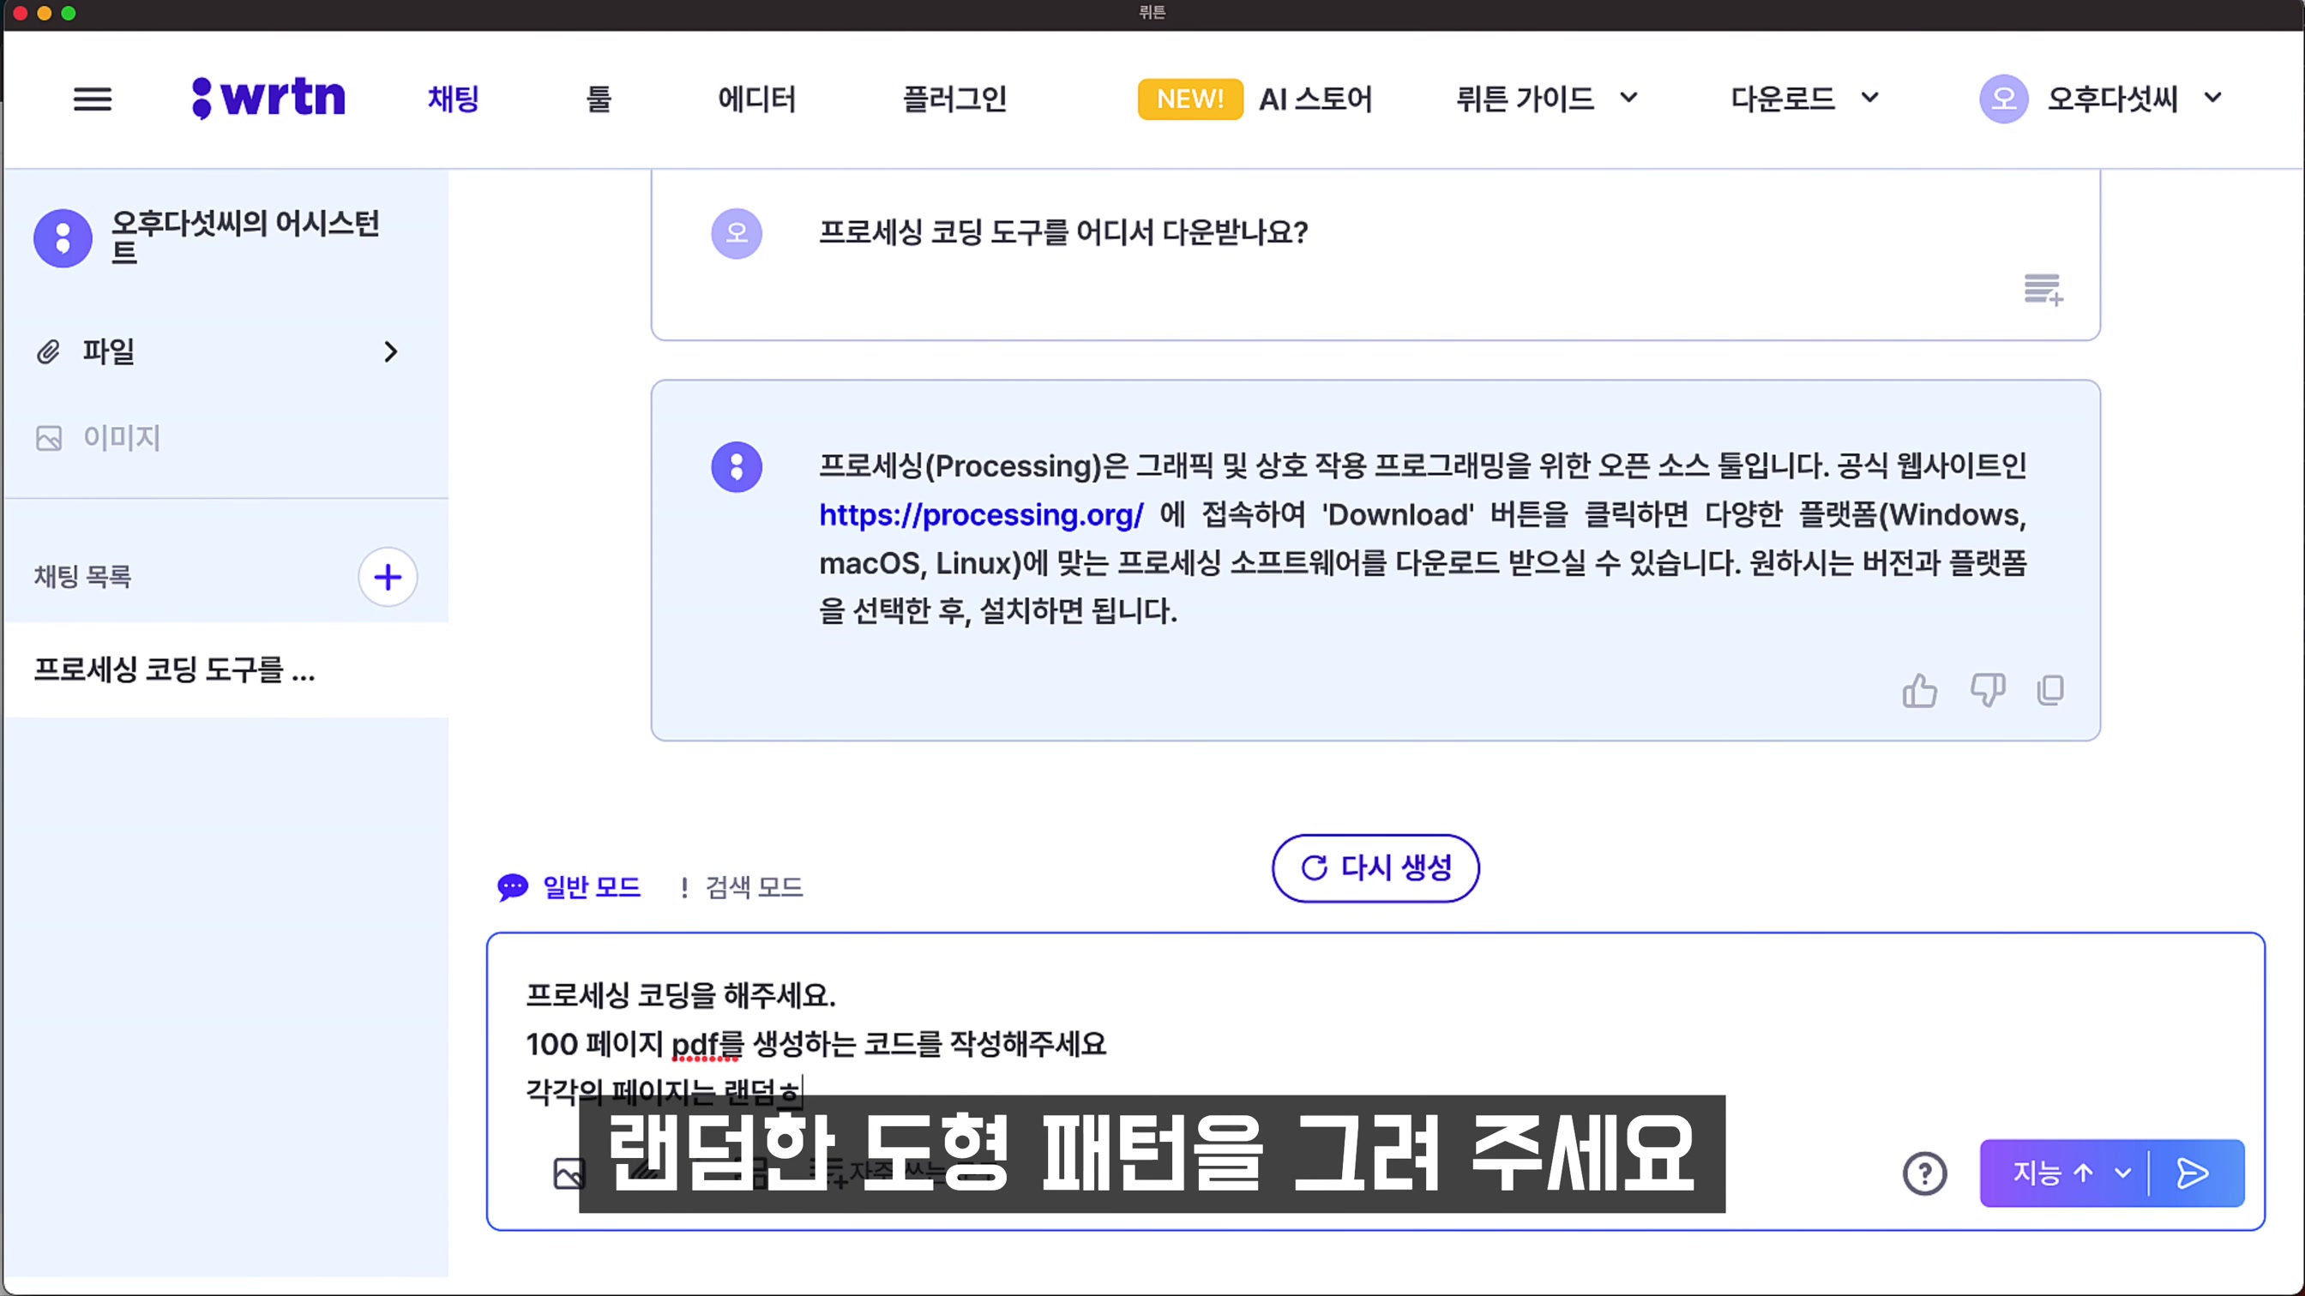Go to home via wrtn logo
2305x1296 pixels.
268,98
